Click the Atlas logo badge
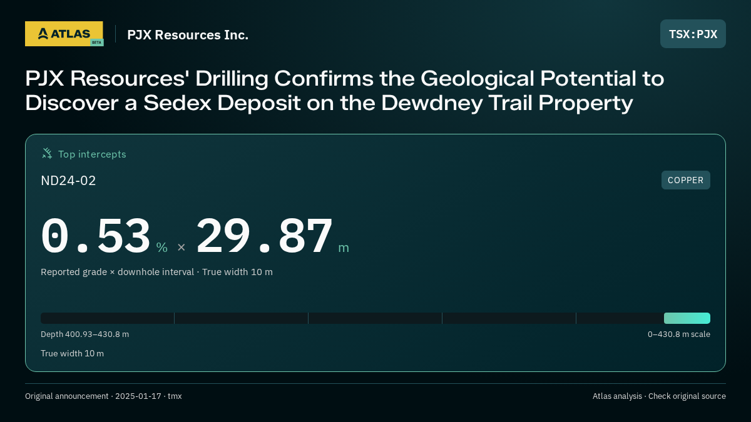Viewport: 751px width, 422px height. (x=64, y=34)
